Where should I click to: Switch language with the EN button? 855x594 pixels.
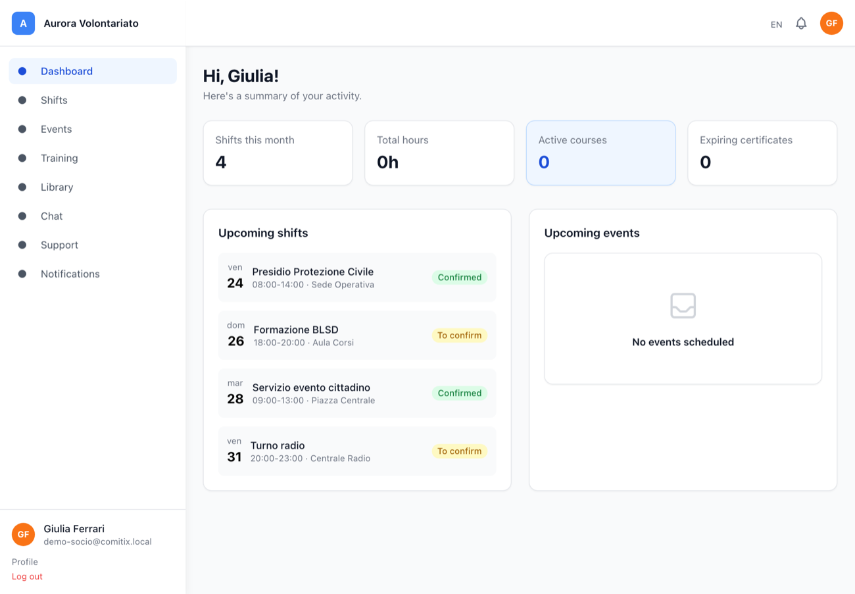pyautogui.click(x=776, y=24)
